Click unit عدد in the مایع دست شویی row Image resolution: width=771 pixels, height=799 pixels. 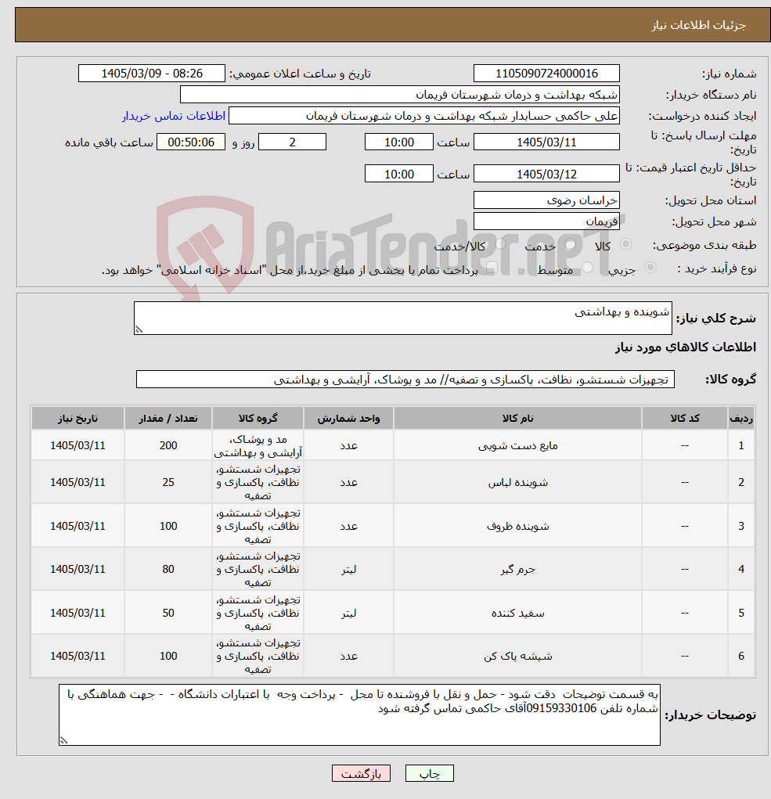point(348,446)
